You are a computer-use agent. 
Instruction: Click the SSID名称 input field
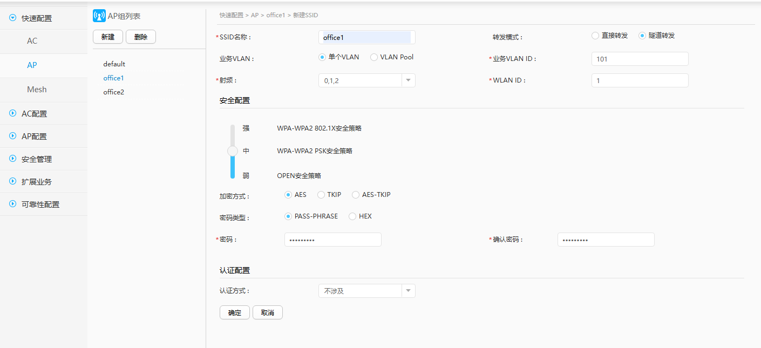367,37
